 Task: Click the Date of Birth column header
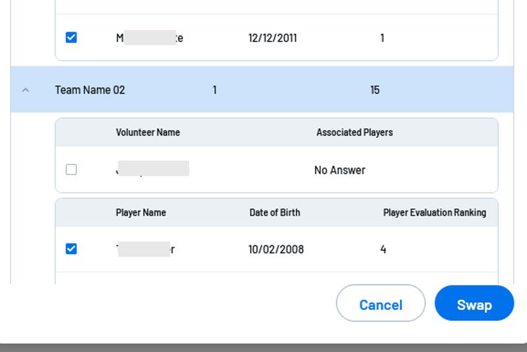click(x=275, y=213)
